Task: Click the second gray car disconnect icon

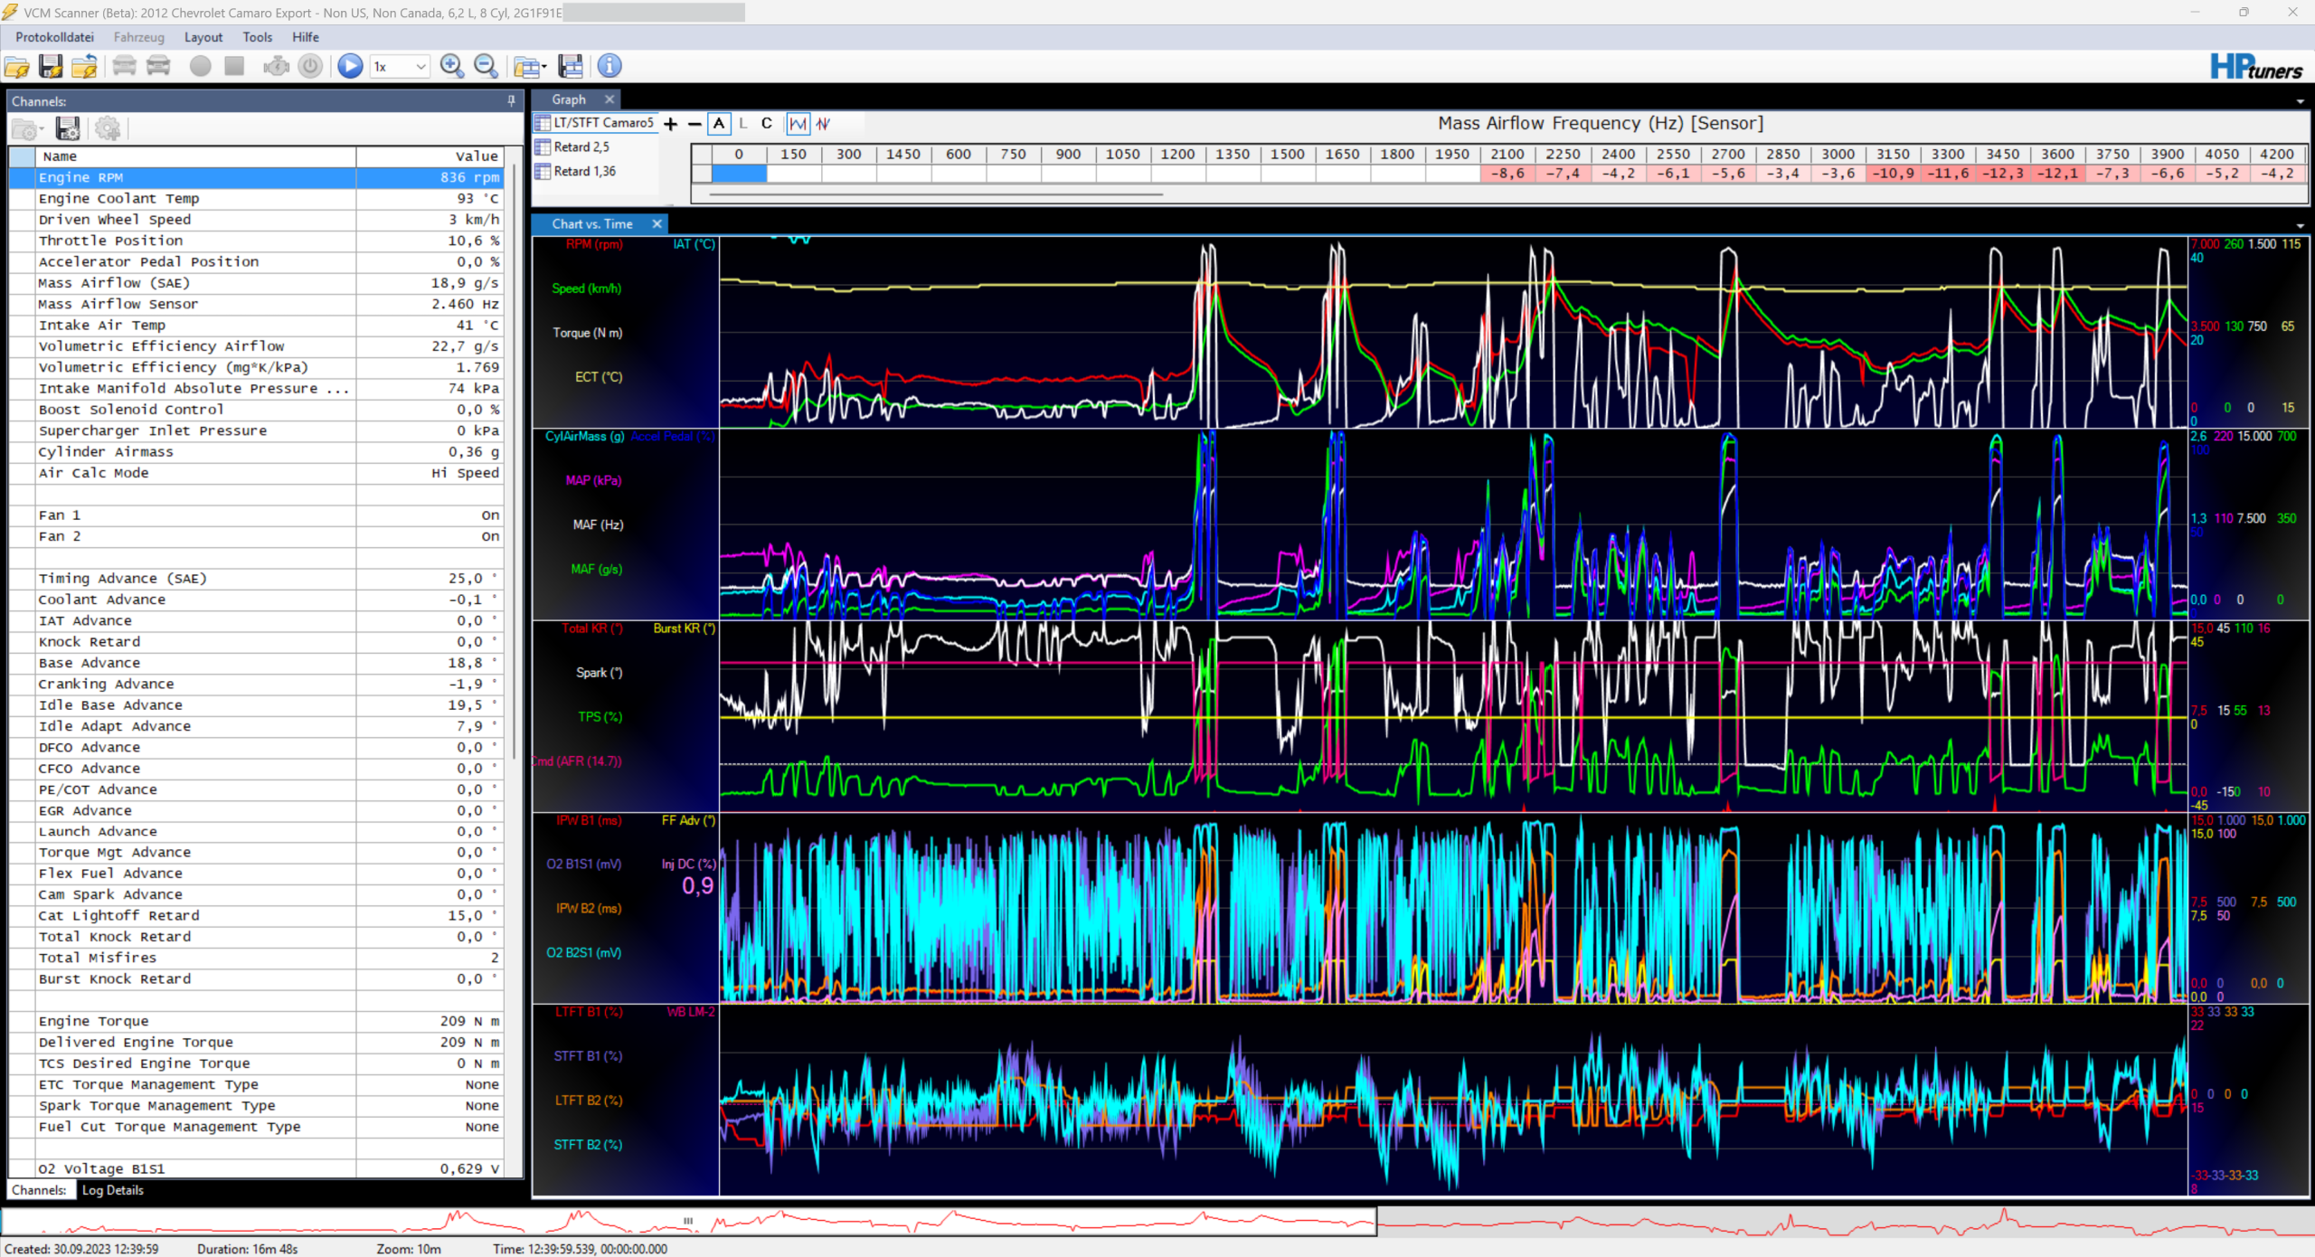Action: coord(158,66)
